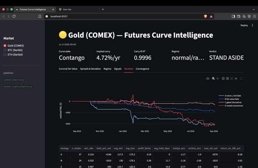Click the Brave Rewards triangle icon
258x168 pixels.
[211, 16]
